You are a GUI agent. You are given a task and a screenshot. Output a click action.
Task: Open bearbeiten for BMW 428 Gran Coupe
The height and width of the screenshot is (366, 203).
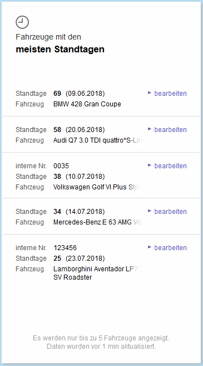[x=170, y=94]
